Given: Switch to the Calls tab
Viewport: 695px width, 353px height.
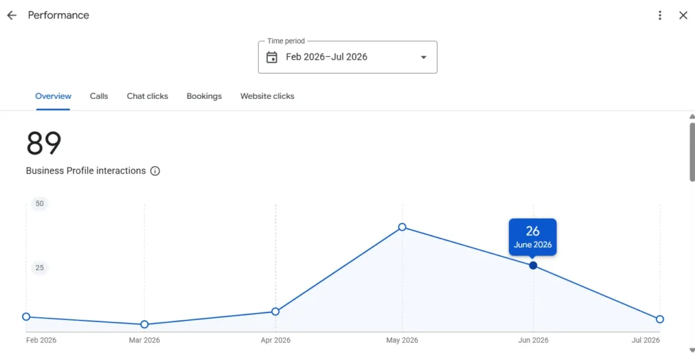Looking at the screenshot, I should pyautogui.click(x=99, y=96).
